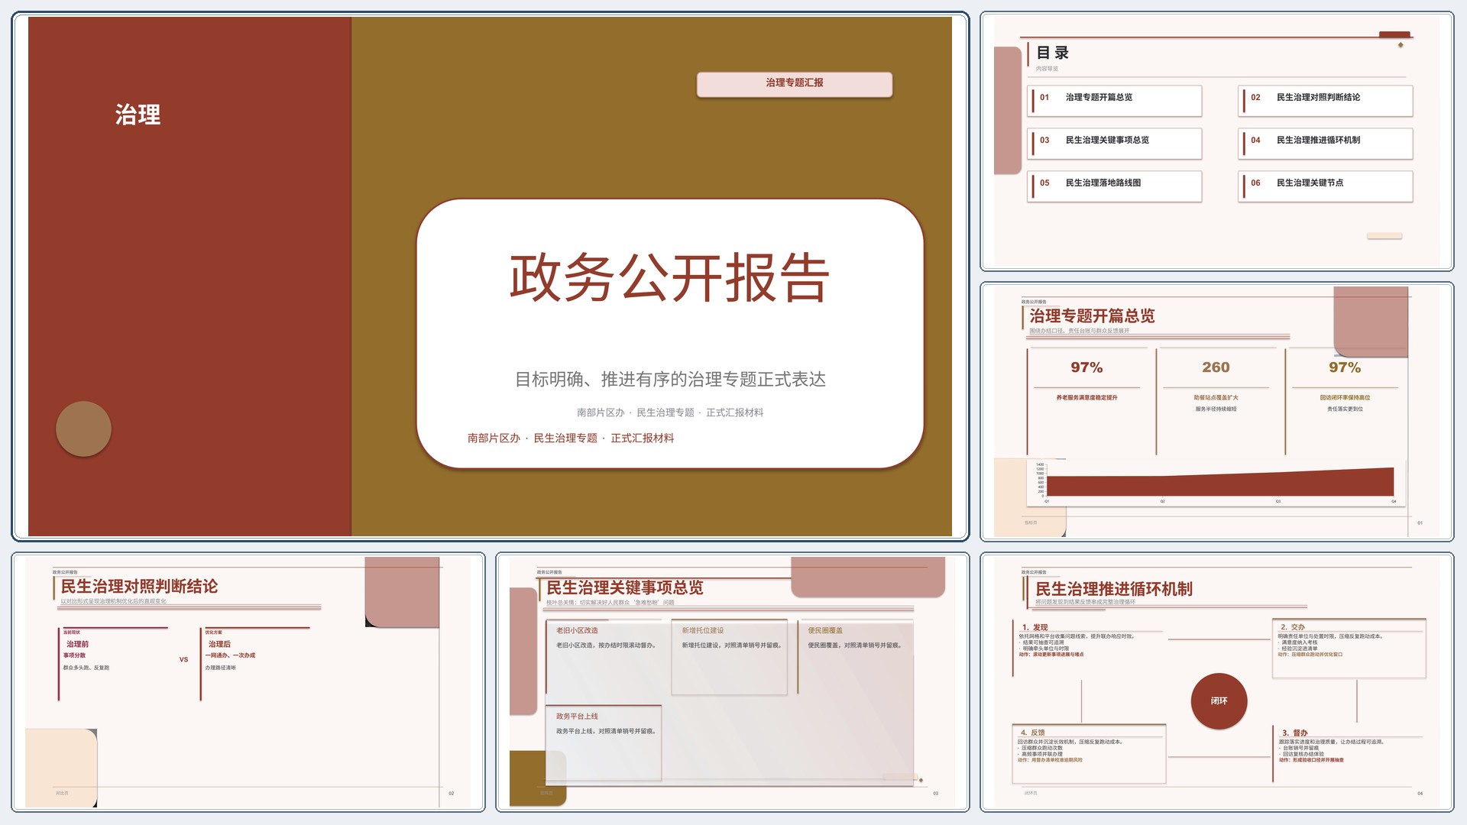1467x825 pixels.
Task: Click the VS label between comparison columns
Action: [x=183, y=660]
